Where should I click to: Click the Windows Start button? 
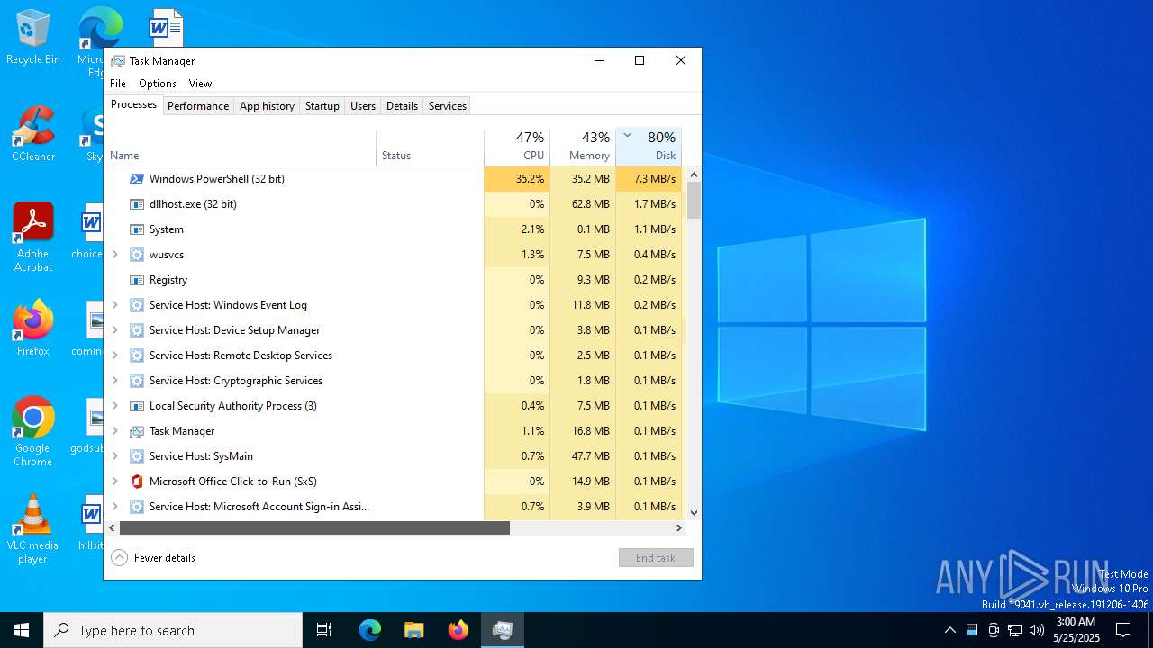[22, 630]
